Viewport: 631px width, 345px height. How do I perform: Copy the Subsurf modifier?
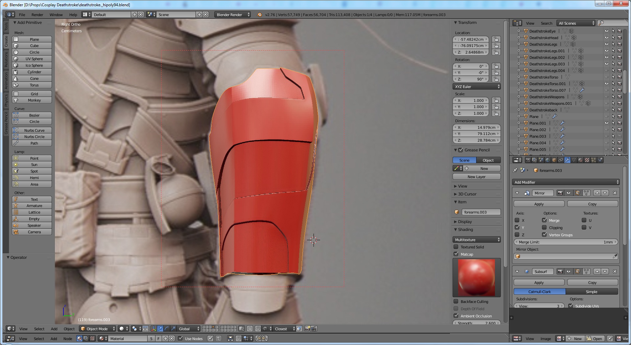pos(593,282)
